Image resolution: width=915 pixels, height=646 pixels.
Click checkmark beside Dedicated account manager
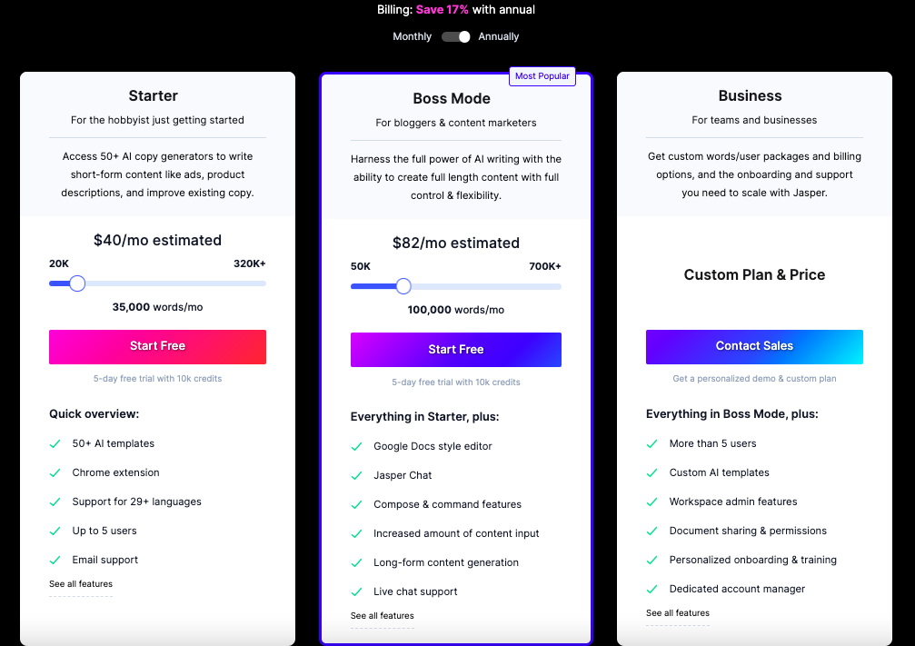651,589
